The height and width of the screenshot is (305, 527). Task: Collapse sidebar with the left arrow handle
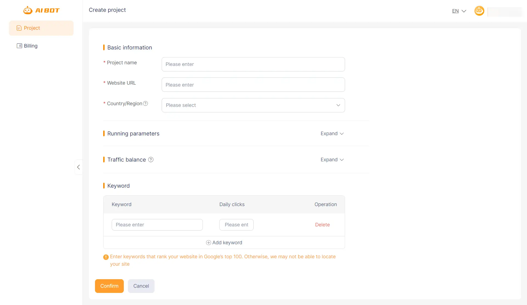pyautogui.click(x=79, y=167)
